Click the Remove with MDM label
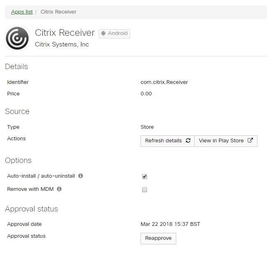This screenshot has width=267, height=253. pyautogui.click(x=30, y=189)
